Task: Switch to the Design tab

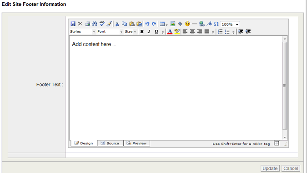Action: 83,143
